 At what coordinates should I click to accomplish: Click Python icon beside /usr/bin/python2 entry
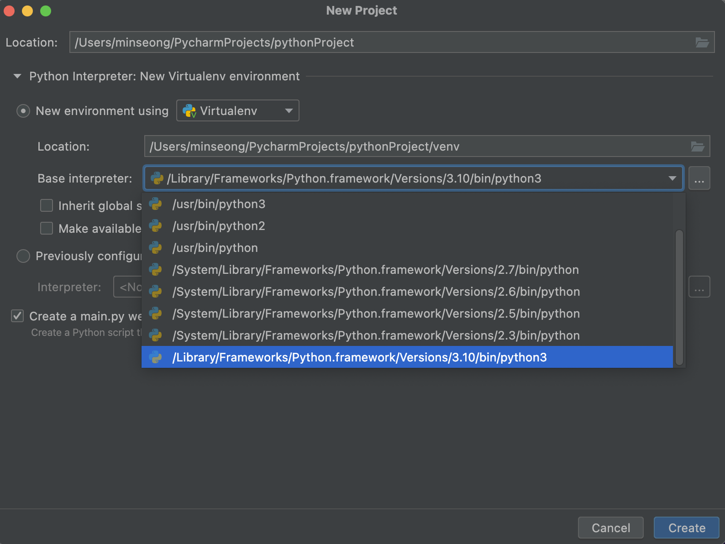pos(156,226)
